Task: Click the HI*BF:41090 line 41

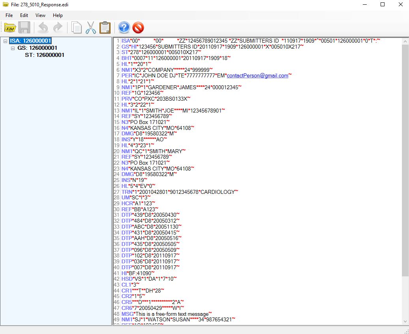Action: tap(138, 273)
